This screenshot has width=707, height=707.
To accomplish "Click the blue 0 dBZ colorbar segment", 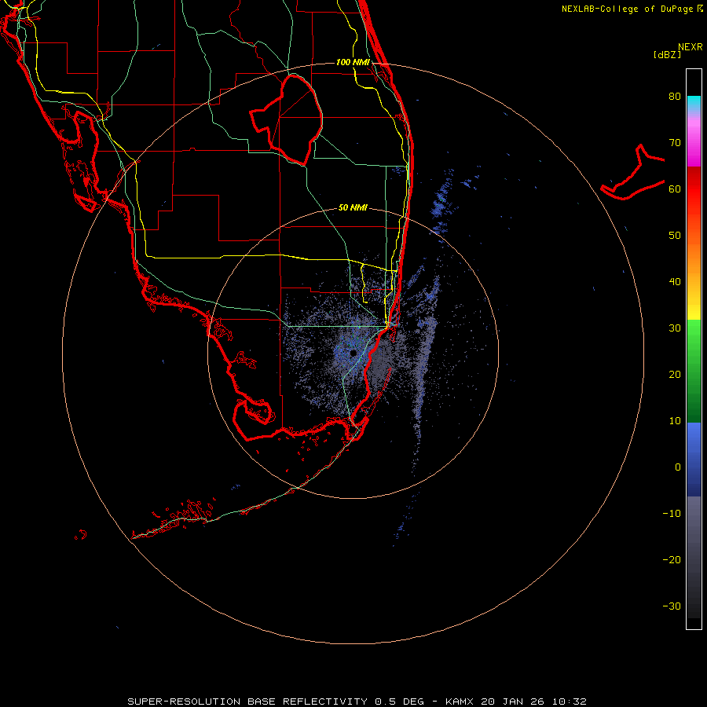I will pyautogui.click(x=694, y=460).
